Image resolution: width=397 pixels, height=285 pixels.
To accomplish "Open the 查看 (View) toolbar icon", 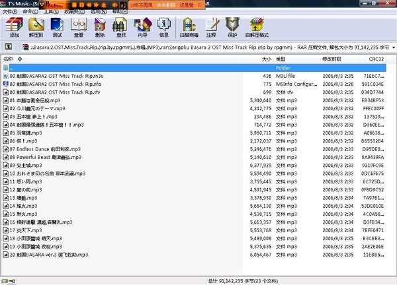I will pos(79,27).
